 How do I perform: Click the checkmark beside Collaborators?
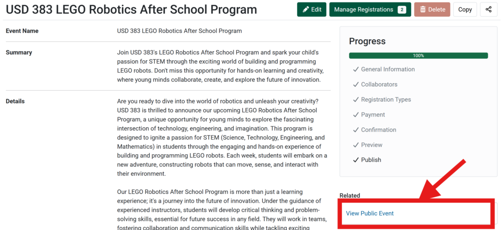coord(356,85)
